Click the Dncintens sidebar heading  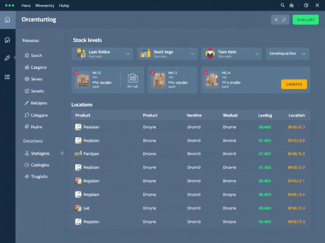point(33,141)
